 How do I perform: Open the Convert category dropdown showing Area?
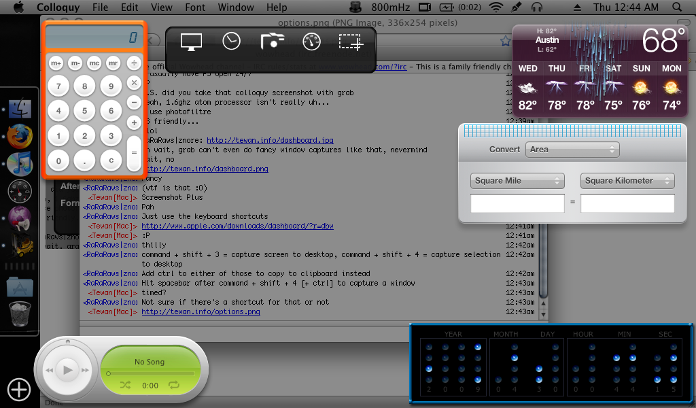pyautogui.click(x=572, y=150)
